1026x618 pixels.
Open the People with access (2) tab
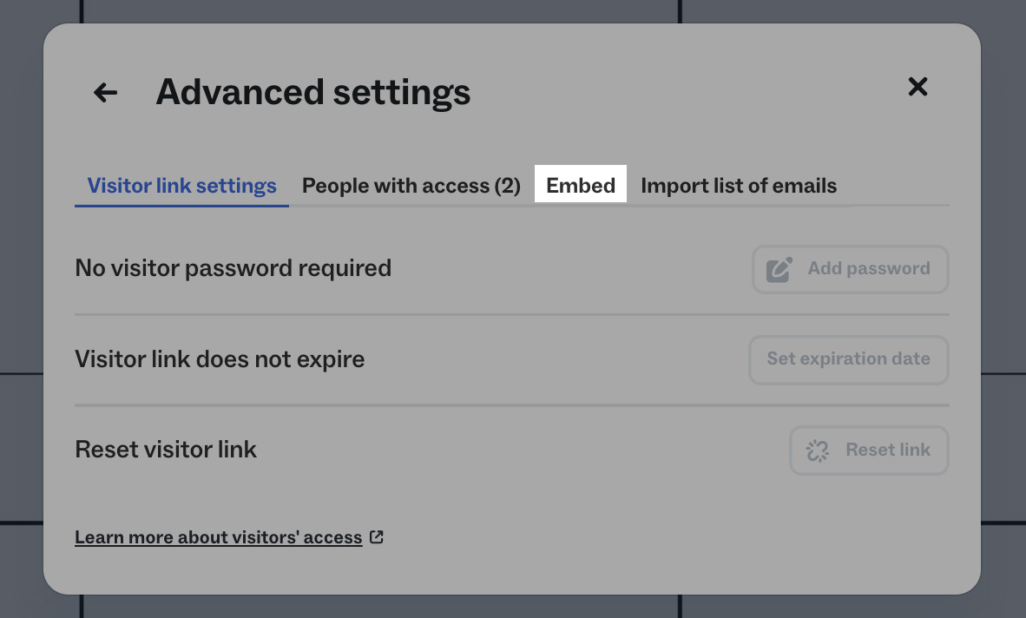(411, 185)
